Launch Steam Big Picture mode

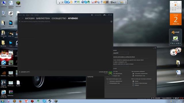tap(104, 15)
